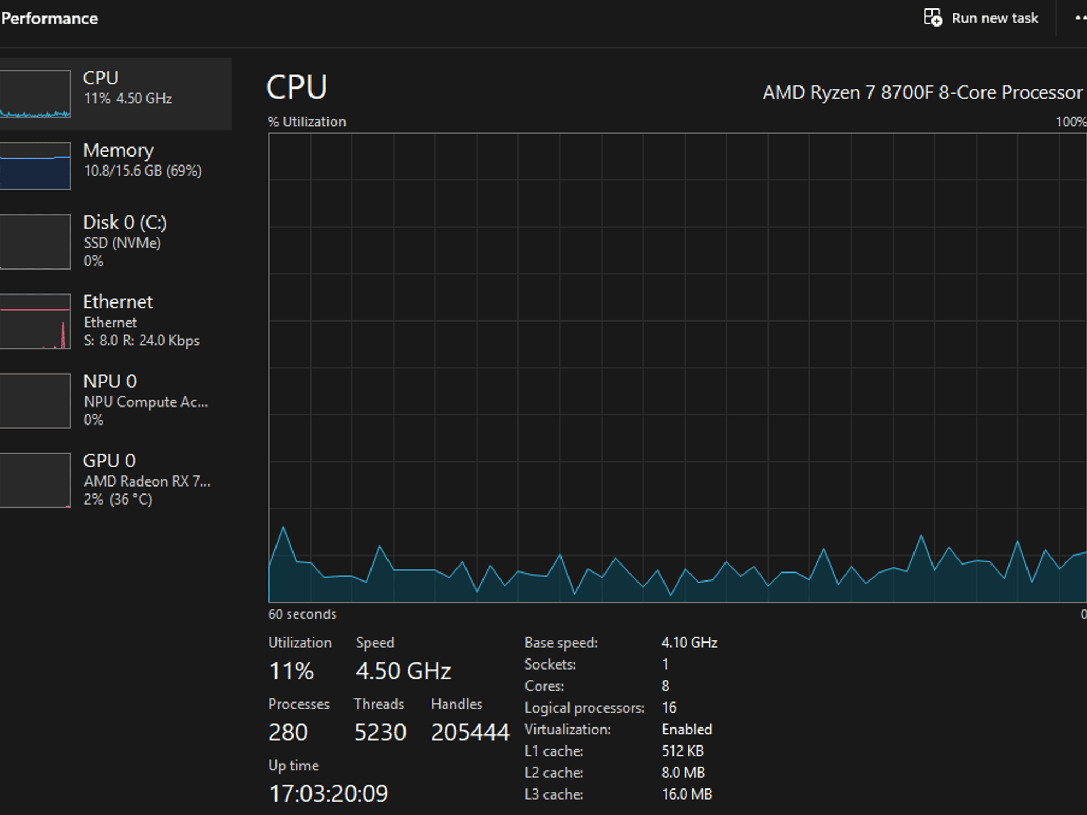The height and width of the screenshot is (815, 1087).
Task: Click the Virtualization Enabled value
Action: point(687,730)
